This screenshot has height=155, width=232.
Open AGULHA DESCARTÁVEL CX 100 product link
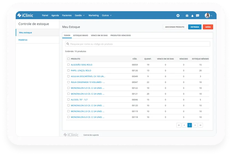point(88,76)
